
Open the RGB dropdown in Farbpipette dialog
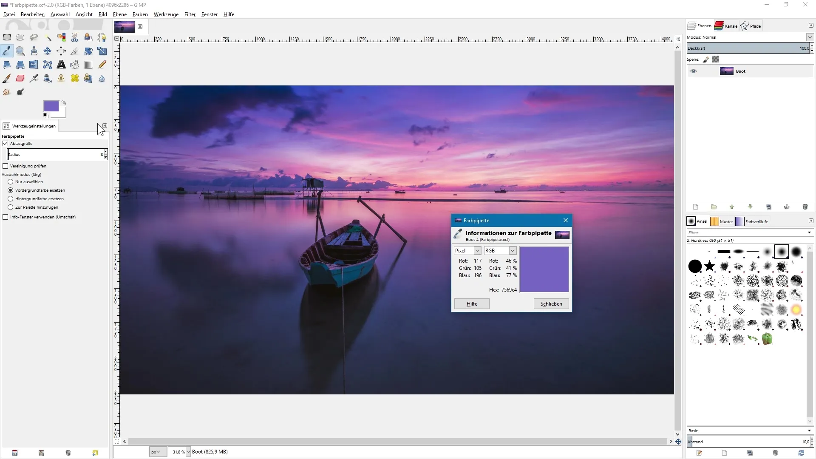(x=500, y=251)
